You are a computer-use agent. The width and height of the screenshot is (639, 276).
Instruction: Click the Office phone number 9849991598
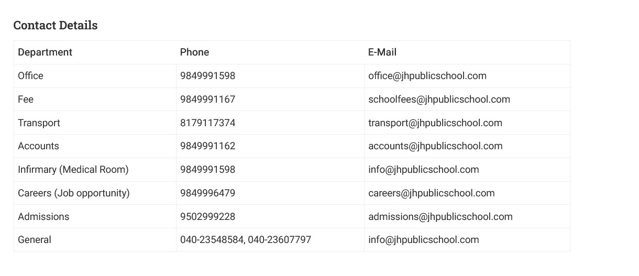coord(207,76)
